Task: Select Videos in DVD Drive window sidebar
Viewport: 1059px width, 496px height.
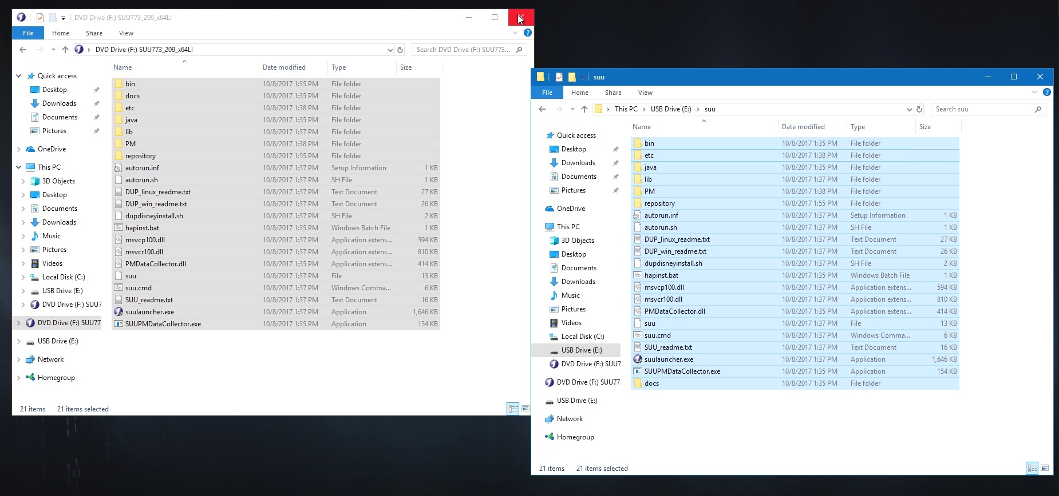Action: coord(52,263)
